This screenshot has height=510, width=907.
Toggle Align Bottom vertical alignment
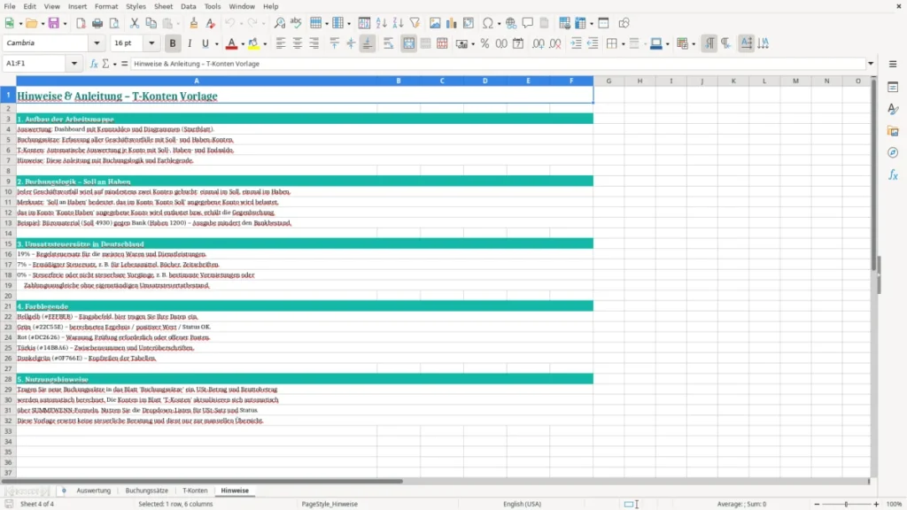coord(368,43)
